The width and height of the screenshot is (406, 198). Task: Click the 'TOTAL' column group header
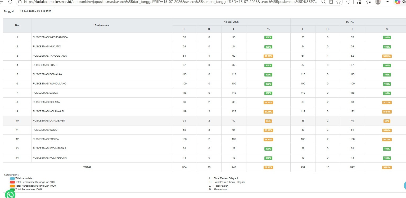[350, 22]
